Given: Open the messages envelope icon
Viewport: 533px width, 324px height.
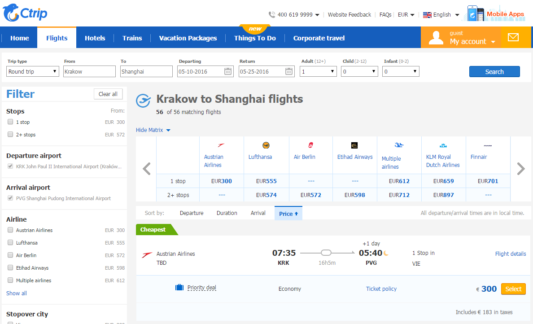Looking at the screenshot, I should tap(513, 37).
